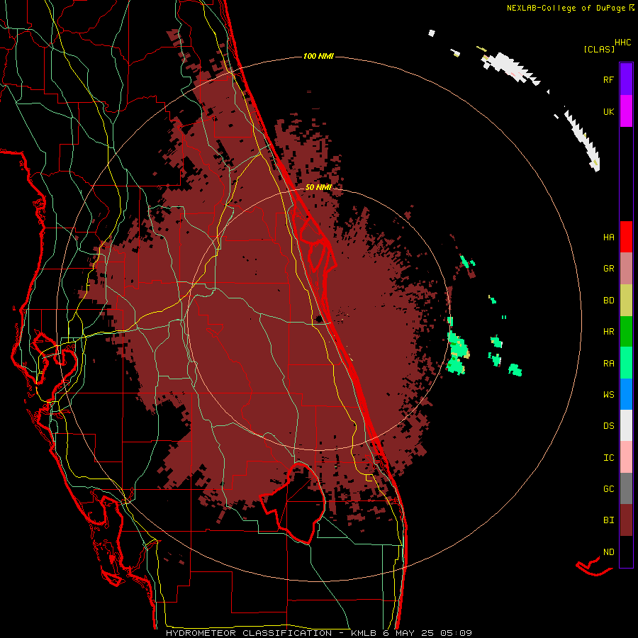Image resolution: width=638 pixels, height=638 pixels.
Task: Click the GR legend label
Action: pos(608,269)
